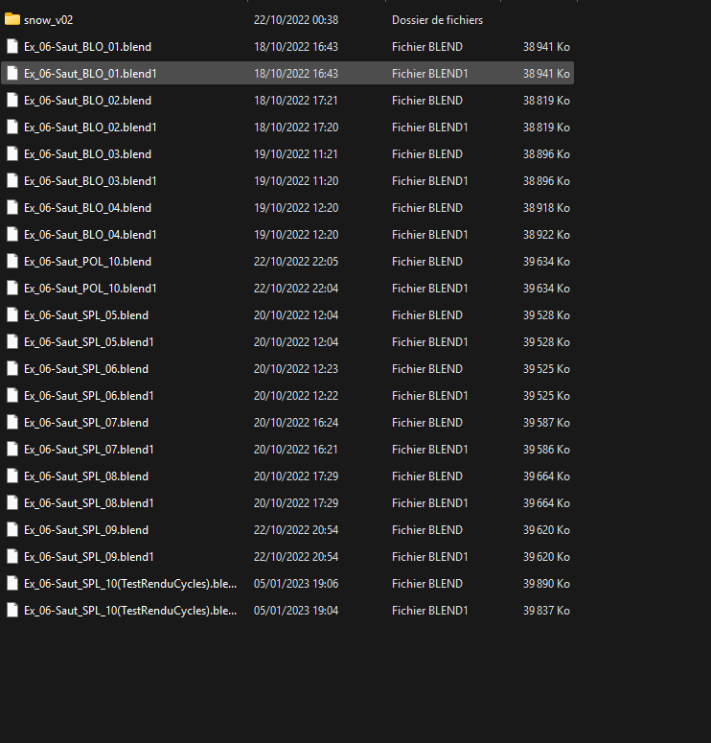Select file name Ex_06-Saut_SPL_06.blend
The image size is (711, 743).
(x=86, y=369)
